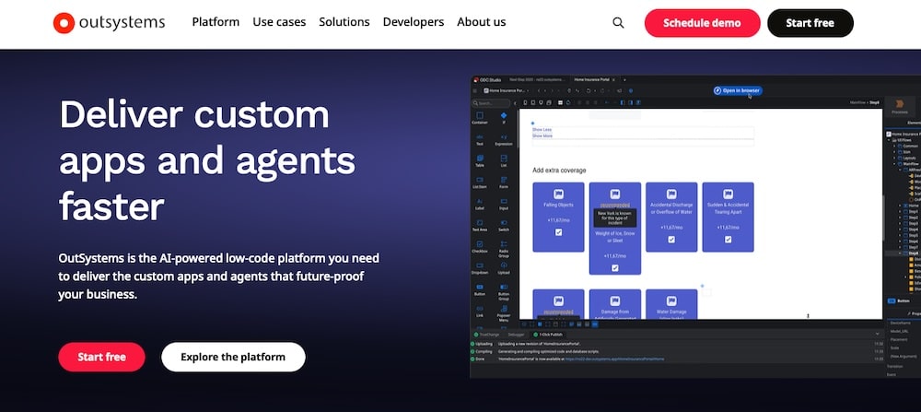
Task: Select the Checkbox widget in the toolbox
Action: click(479, 247)
